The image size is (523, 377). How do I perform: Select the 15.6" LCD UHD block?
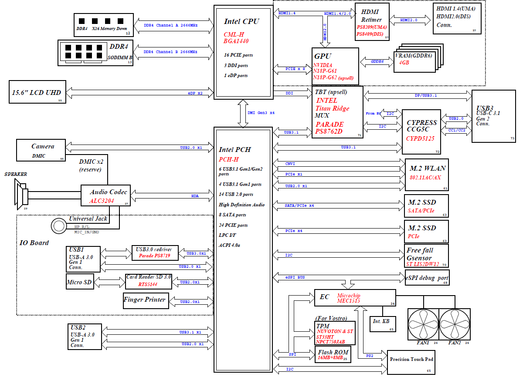click(x=37, y=91)
